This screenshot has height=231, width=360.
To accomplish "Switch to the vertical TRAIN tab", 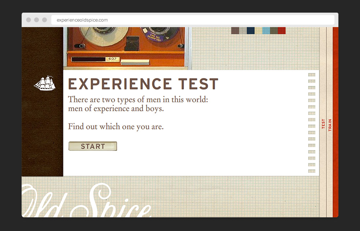I will pos(330,125).
